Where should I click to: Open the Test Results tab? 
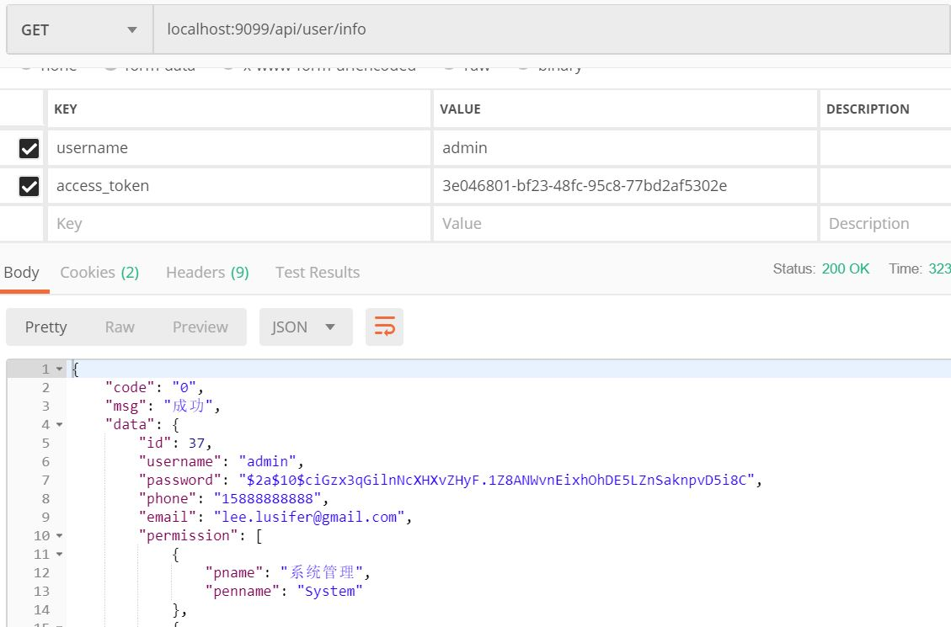click(318, 273)
